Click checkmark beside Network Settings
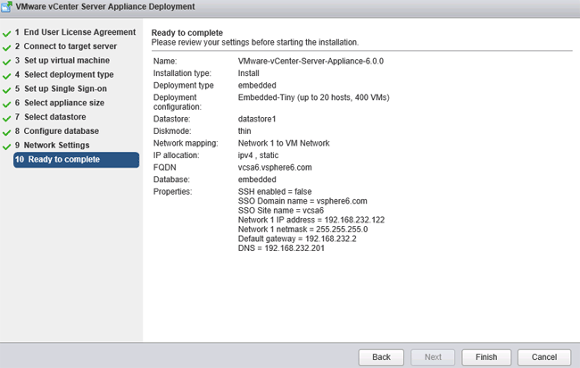Image resolution: width=580 pixels, height=368 pixels. [x=6, y=147]
